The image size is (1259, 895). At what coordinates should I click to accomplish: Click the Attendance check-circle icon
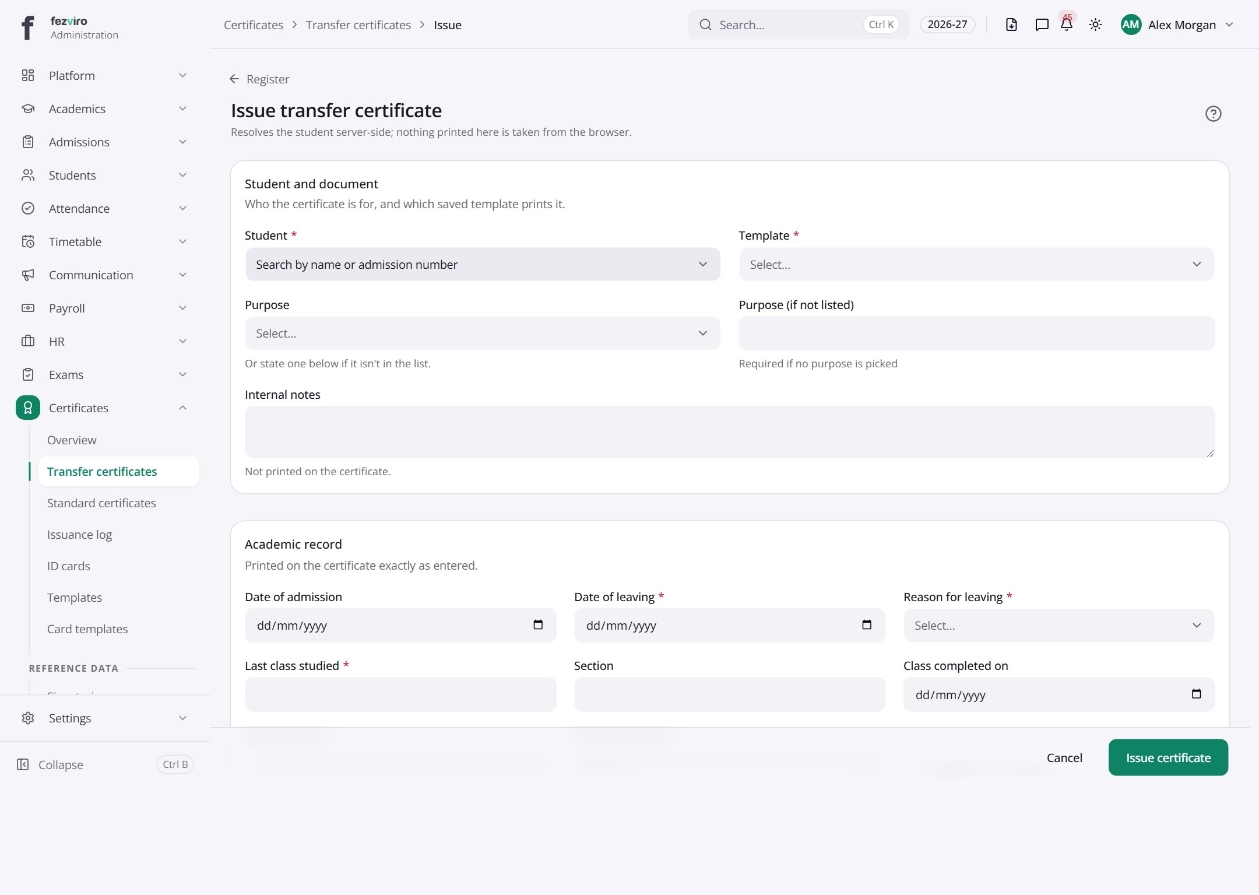click(x=28, y=208)
